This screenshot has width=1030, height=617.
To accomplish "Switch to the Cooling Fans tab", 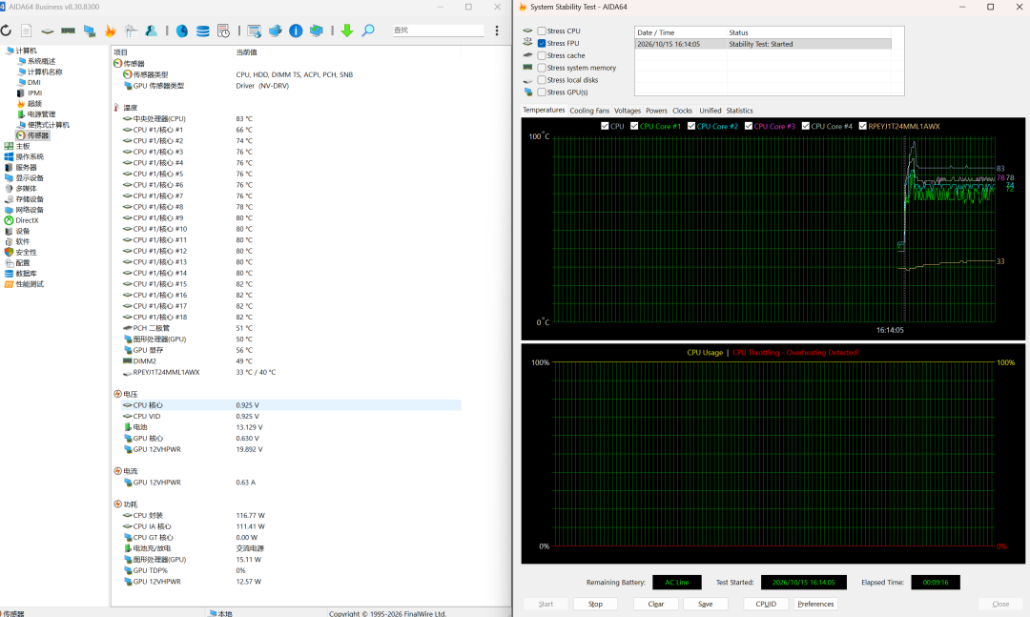I will click(589, 111).
